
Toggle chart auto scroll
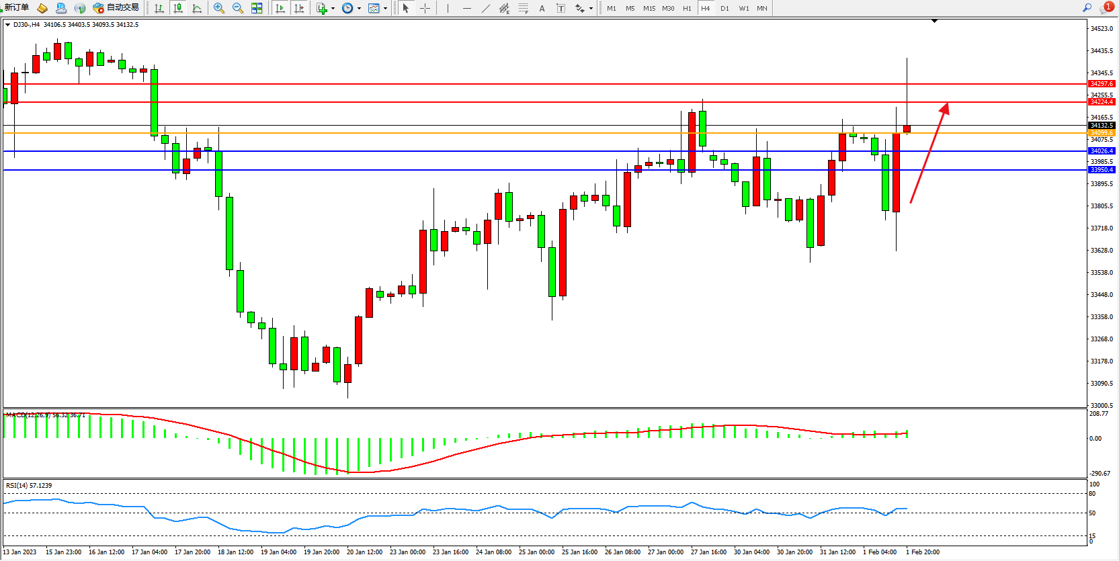(280, 8)
